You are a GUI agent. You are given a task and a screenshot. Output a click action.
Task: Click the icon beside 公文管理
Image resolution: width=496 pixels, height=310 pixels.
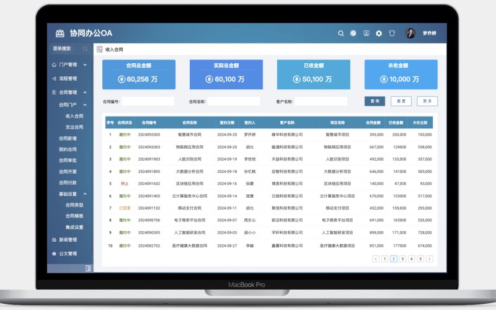coord(54,254)
